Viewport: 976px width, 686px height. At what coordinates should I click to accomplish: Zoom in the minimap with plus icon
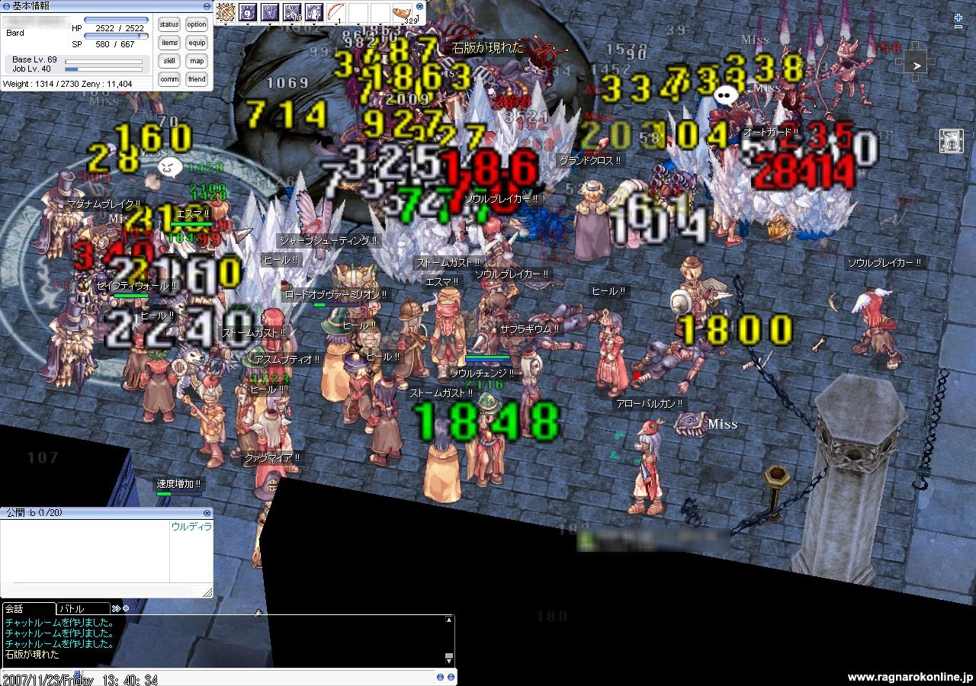958,17
